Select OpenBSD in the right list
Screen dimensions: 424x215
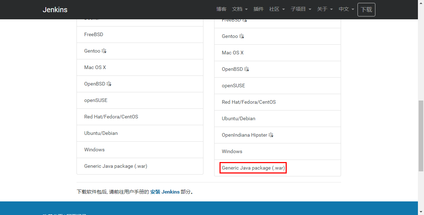tap(277, 69)
